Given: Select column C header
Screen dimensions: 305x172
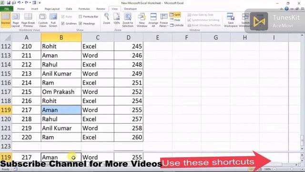Looking at the screenshot, I should (98, 37).
